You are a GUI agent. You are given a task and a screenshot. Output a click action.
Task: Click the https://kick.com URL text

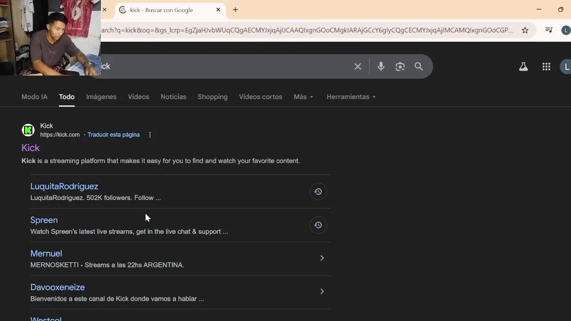tap(60, 135)
